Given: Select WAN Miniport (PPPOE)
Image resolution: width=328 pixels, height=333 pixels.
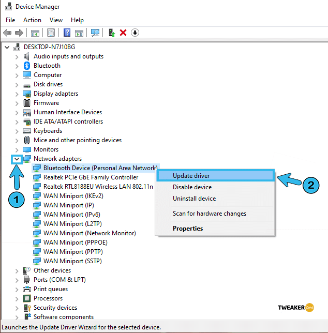Looking at the screenshot, I should coord(76,243).
